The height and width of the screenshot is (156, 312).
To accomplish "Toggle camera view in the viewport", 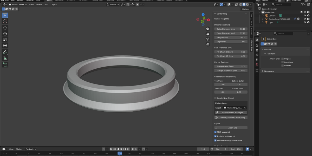I will point(208,39).
